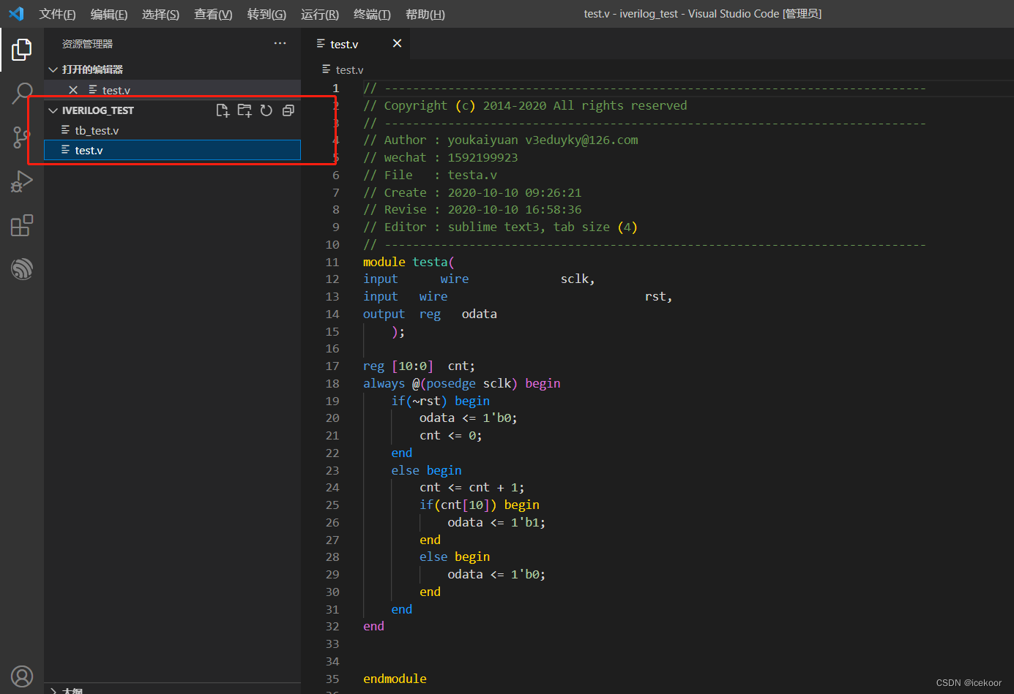Screen dimensions: 1014x694
Task: Open the 选择(S) menu
Action: tap(160, 14)
